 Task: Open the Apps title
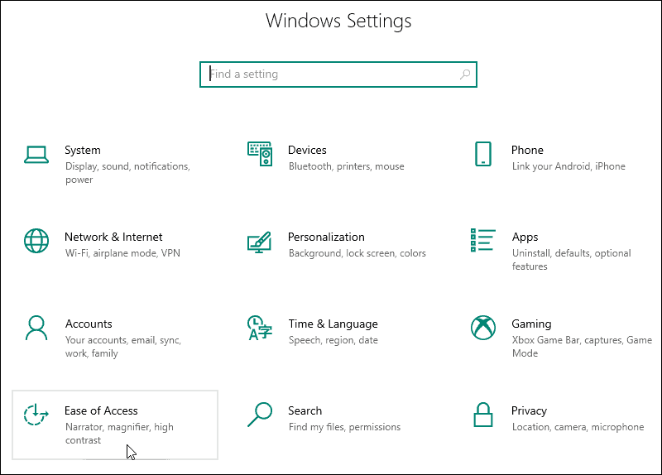click(x=525, y=237)
